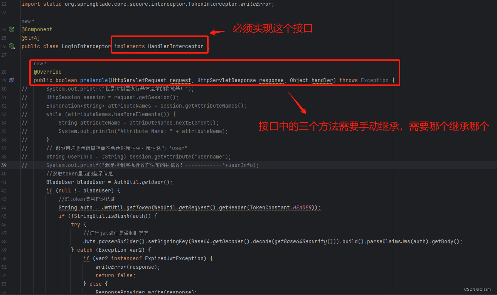Click the HEADER constant

click(x=302, y=207)
